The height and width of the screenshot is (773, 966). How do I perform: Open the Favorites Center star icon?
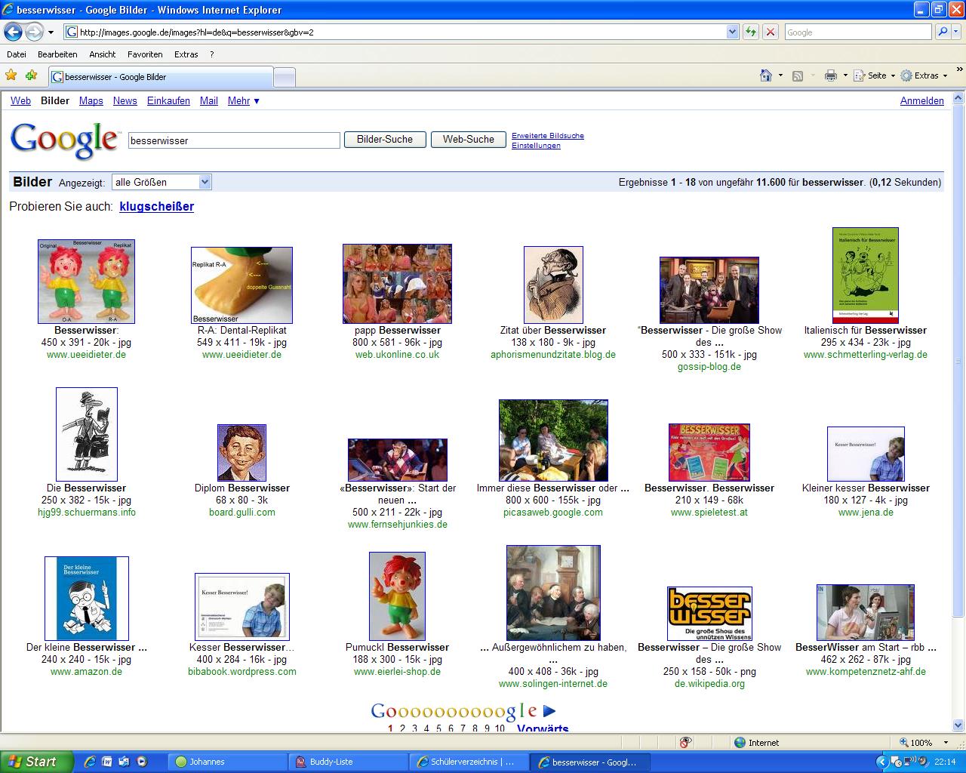click(11, 75)
